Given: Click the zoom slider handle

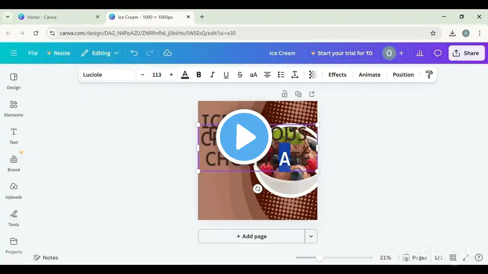Looking at the screenshot, I should pos(319,258).
